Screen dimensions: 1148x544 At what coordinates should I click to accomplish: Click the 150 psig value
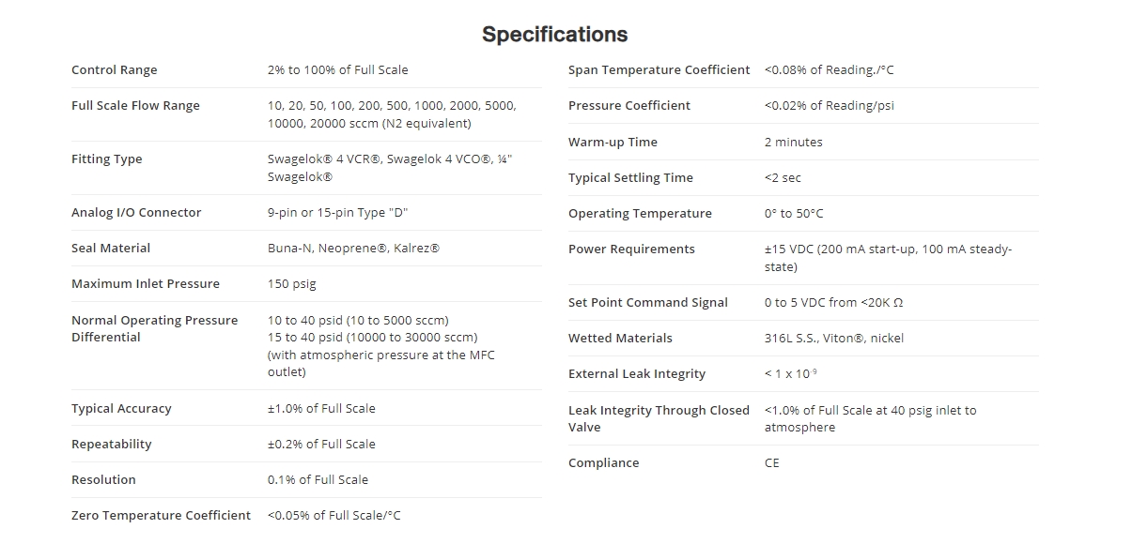(292, 284)
